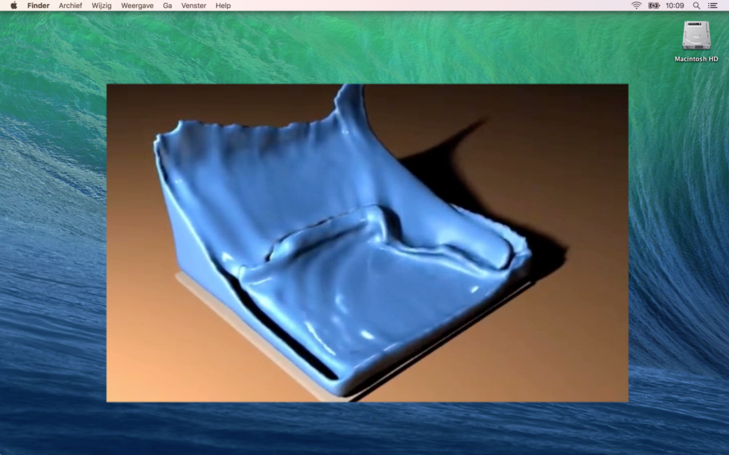Click the 10:09 clock in menu bar
Screen dimensions: 729x455
click(675, 6)
